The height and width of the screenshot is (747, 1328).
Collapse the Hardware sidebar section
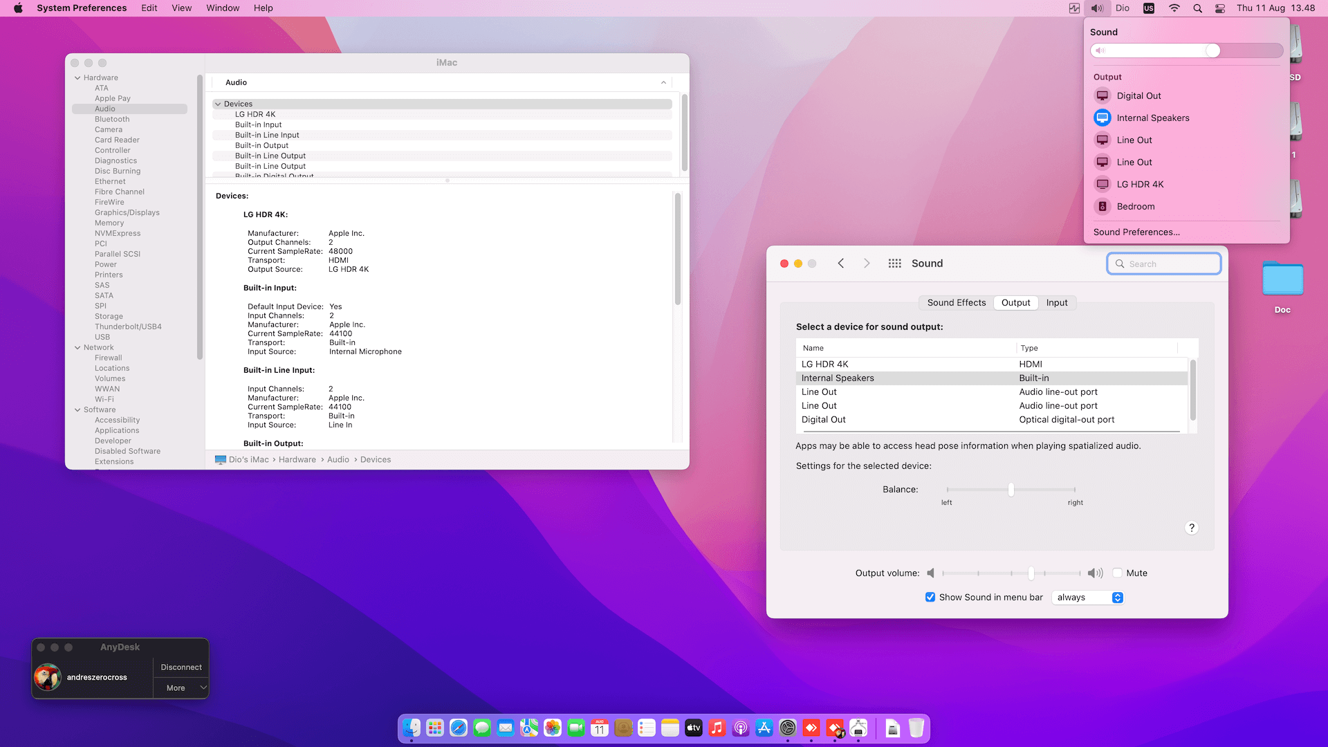coord(77,78)
